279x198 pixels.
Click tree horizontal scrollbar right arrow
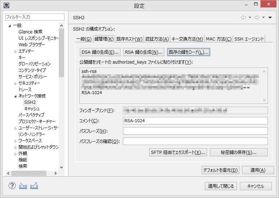(x=56, y=173)
